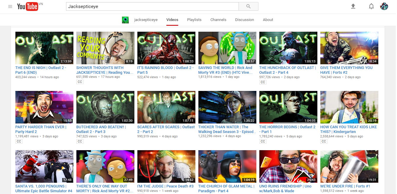Open the upload video icon

click(353, 6)
